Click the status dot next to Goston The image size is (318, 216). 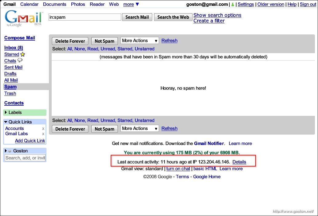[x=10, y=151]
